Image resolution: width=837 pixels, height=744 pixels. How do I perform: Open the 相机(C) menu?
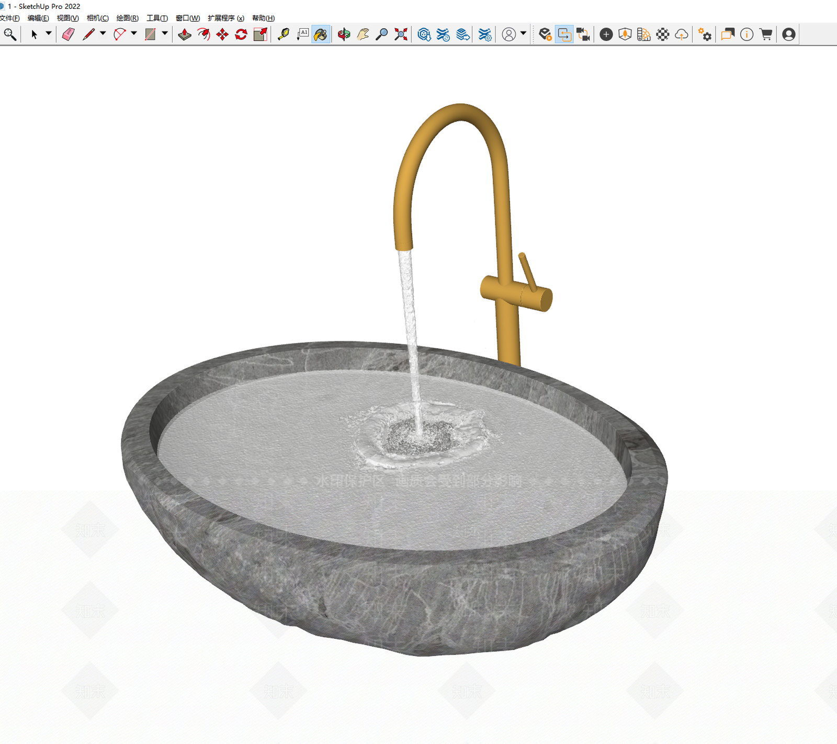pos(98,18)
